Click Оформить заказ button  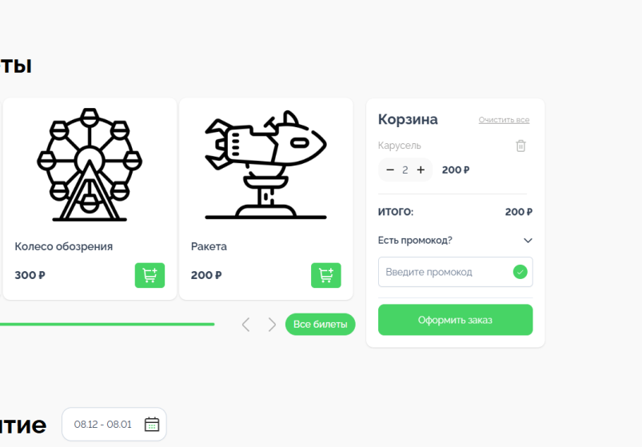click(455, 320)
